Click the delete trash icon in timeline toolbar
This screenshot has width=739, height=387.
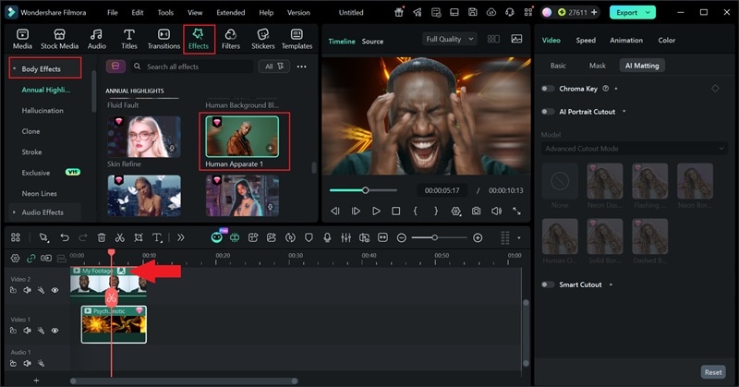[x=102, y=237]
